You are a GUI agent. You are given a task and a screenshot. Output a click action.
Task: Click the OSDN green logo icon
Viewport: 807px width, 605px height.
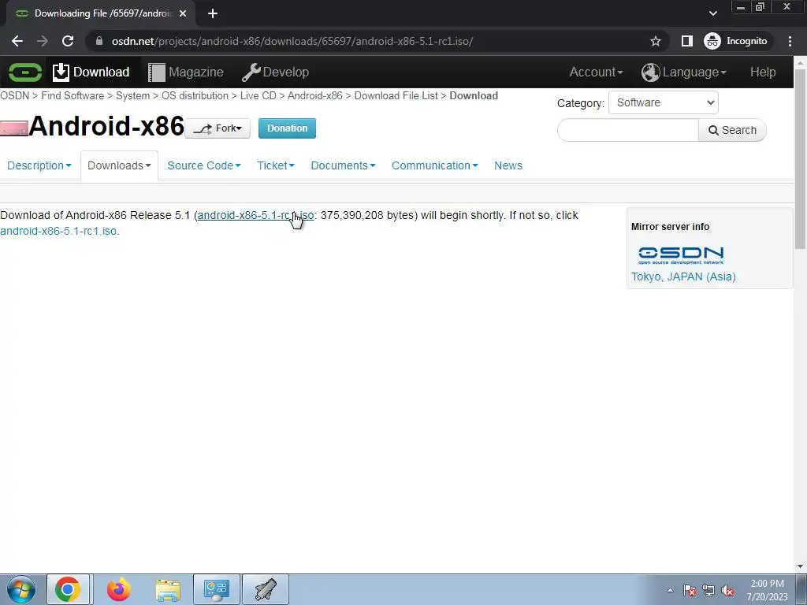[24, 72]
